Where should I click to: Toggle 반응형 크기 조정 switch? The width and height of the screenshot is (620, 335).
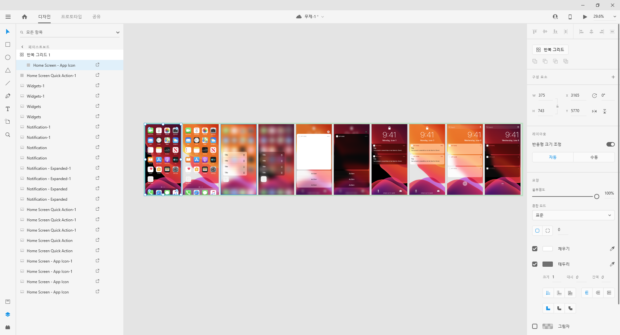pyautogui.click(x=611, y=144)
